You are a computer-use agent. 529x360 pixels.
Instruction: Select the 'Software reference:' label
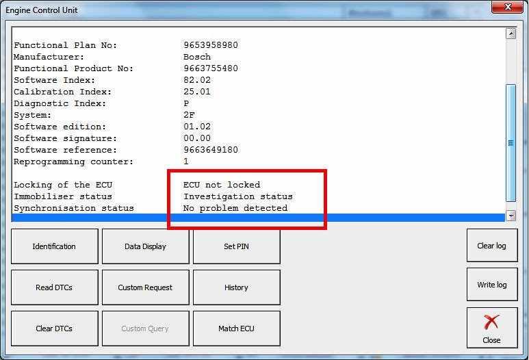[x=66, y=150]
